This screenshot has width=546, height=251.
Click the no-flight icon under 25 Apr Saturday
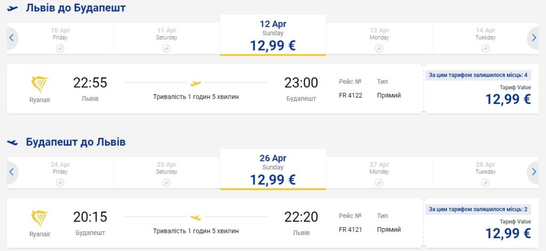(166, 183)
